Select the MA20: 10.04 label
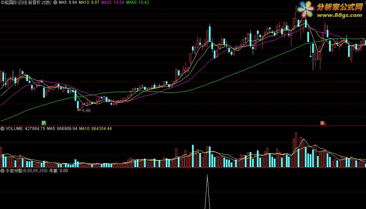This screenshot has width=366, height=209. click(x=113, y=2)
